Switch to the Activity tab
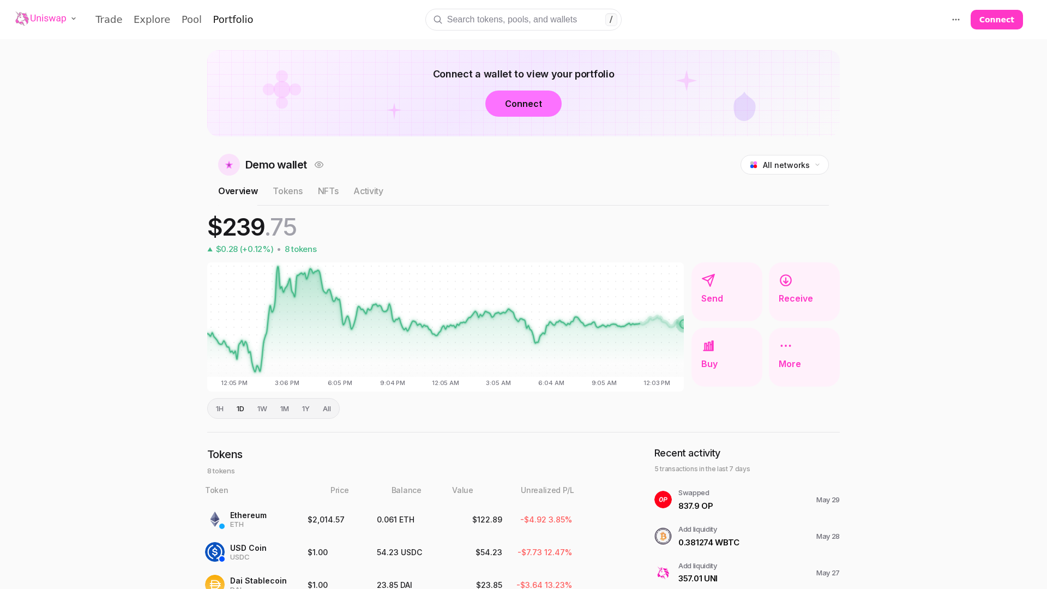Image resolution: width=1047 pixels, height=589 pixels. click(368, 191)
